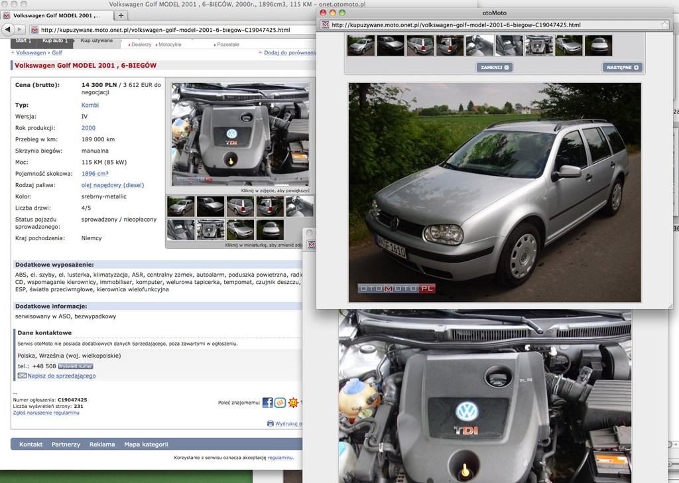Click the main browser address field
Screen dimensions: 679x483
(173, 30)
